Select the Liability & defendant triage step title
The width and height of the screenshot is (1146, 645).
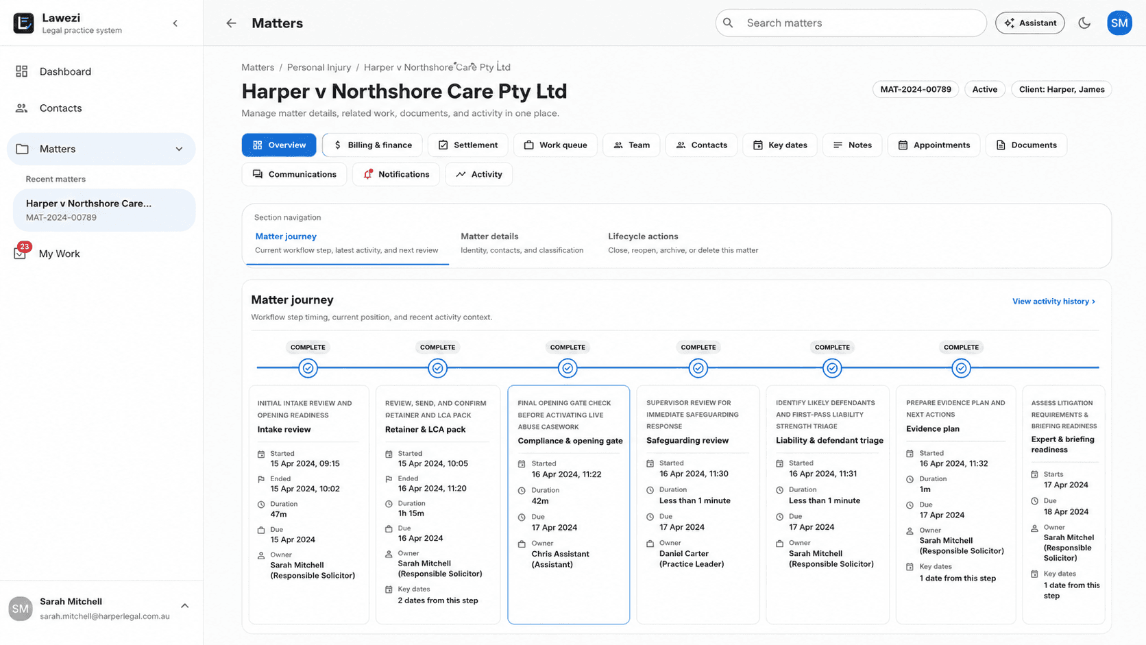click(x=829, y=441)
